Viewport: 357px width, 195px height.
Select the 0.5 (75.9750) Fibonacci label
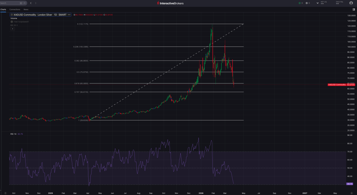(82, 72)
